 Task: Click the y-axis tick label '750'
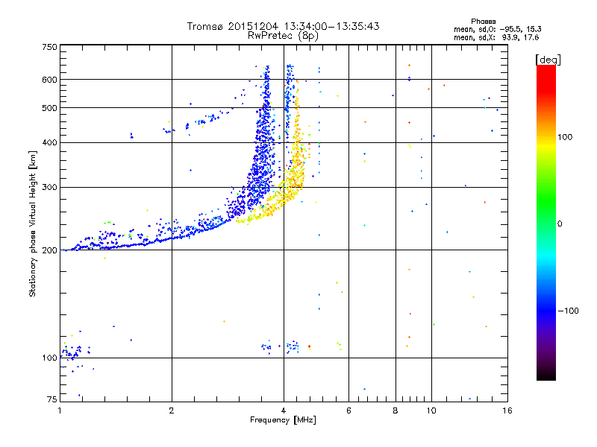49,47
